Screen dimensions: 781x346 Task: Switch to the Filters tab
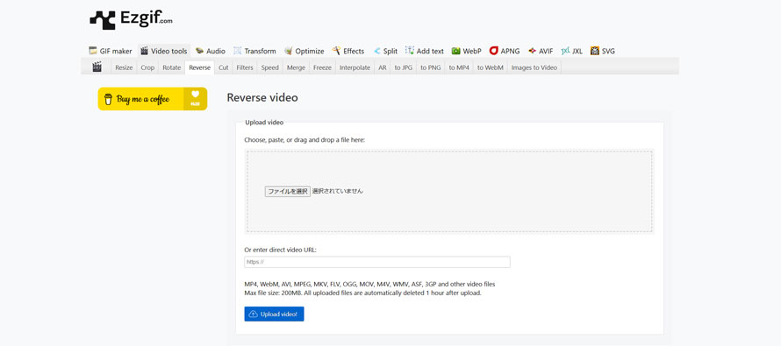245,67
